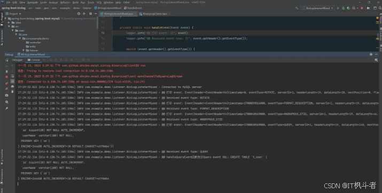Hide the Project panel with minus icon
Image resolution: width=382 pixels, height=193 pixels.
(96, 14)
